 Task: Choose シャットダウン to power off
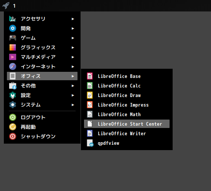[x=42, y=136]
